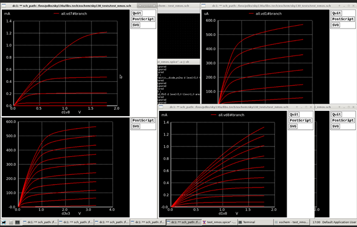Screen dimensions: 357x227
Task: Quit the all.vd7#branch plot window
Action: 137,13
